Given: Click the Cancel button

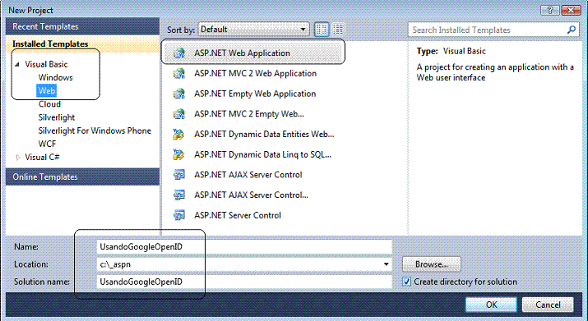Looking at the screenshot, I should point(548,305).
